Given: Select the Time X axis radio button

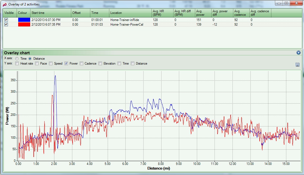Looking at the screenshot, I should point(17,59).
